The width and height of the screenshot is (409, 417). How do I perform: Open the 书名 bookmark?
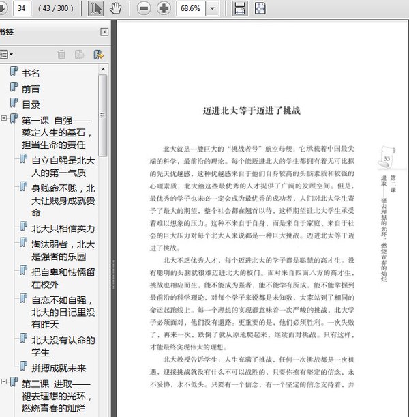tap(31, 73)
